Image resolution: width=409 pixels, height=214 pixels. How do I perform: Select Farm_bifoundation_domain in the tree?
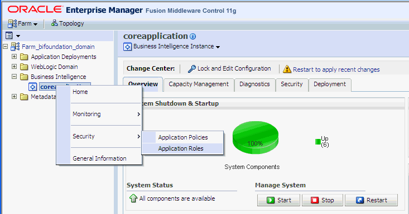(58, 47)
